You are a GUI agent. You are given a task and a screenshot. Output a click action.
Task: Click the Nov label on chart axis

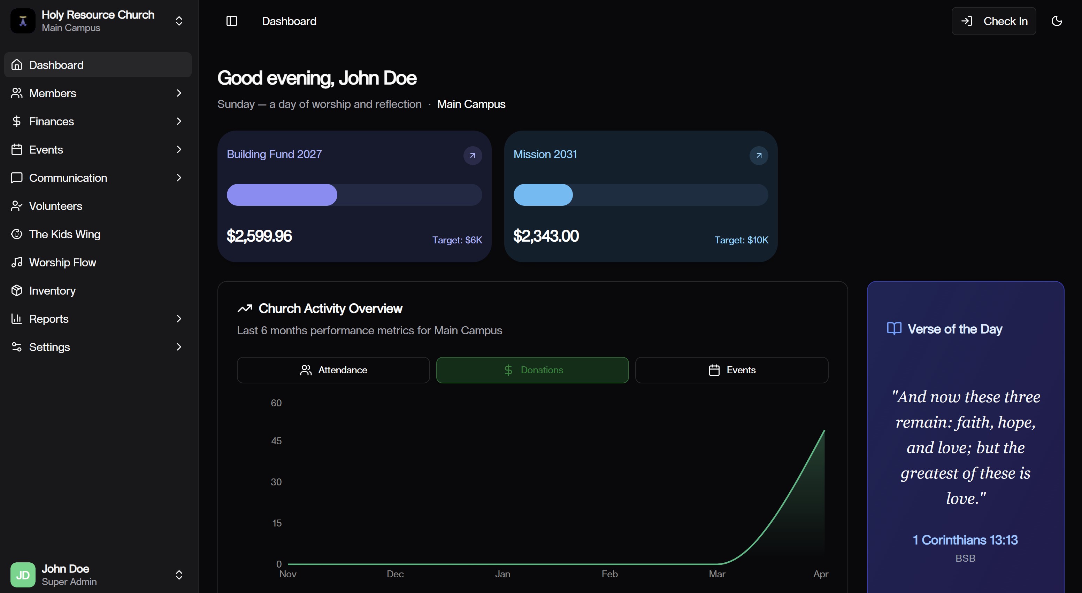tap(288, 574)
